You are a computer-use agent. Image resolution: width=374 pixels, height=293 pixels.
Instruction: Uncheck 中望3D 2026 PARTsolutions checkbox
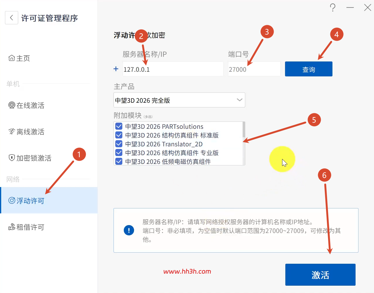click(119, 126)
